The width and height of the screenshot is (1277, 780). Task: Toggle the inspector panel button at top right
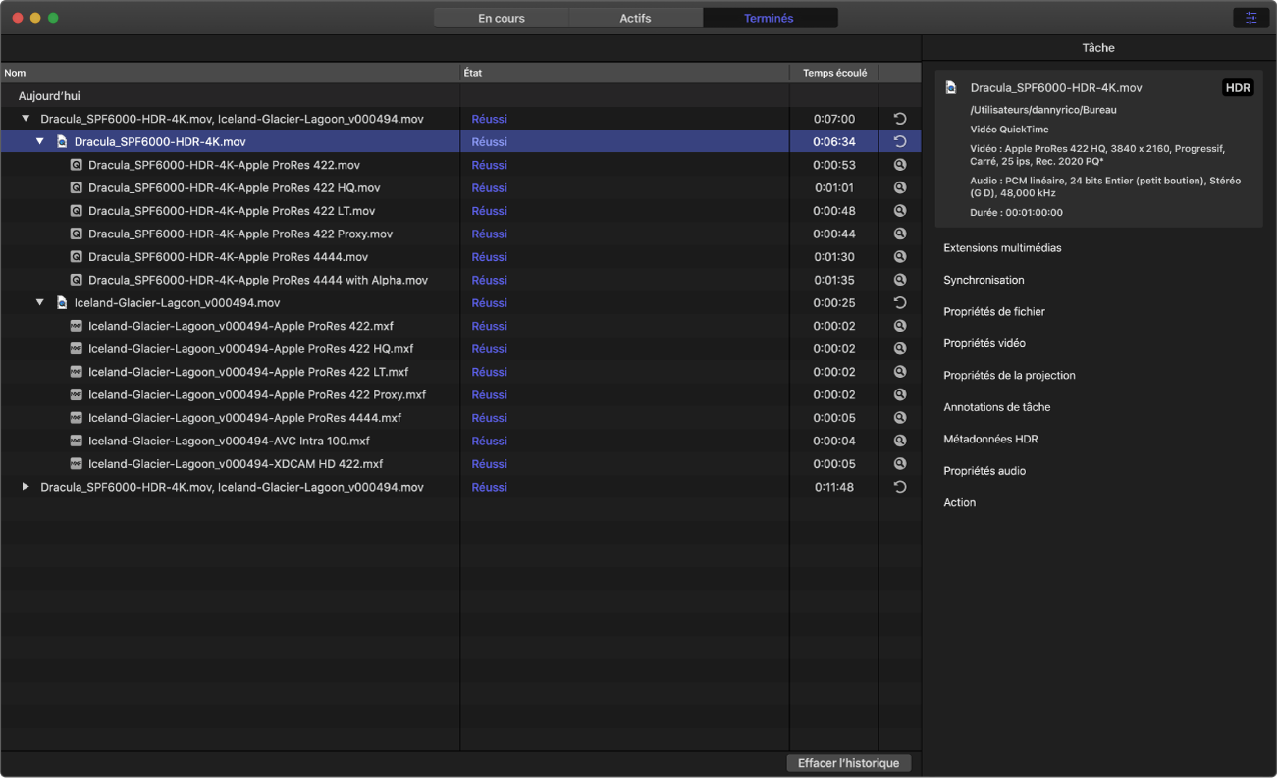point(1250,18)
